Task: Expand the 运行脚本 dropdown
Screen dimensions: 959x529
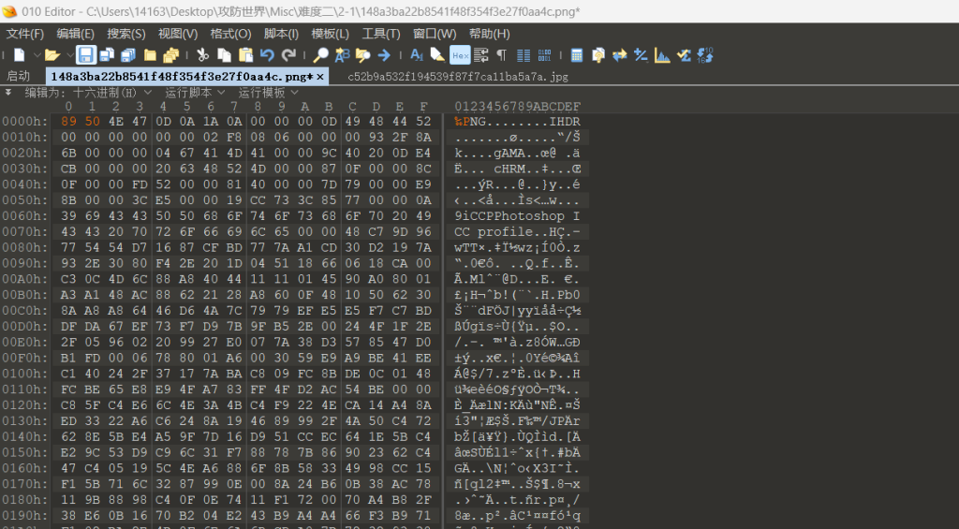Action: 195,93
